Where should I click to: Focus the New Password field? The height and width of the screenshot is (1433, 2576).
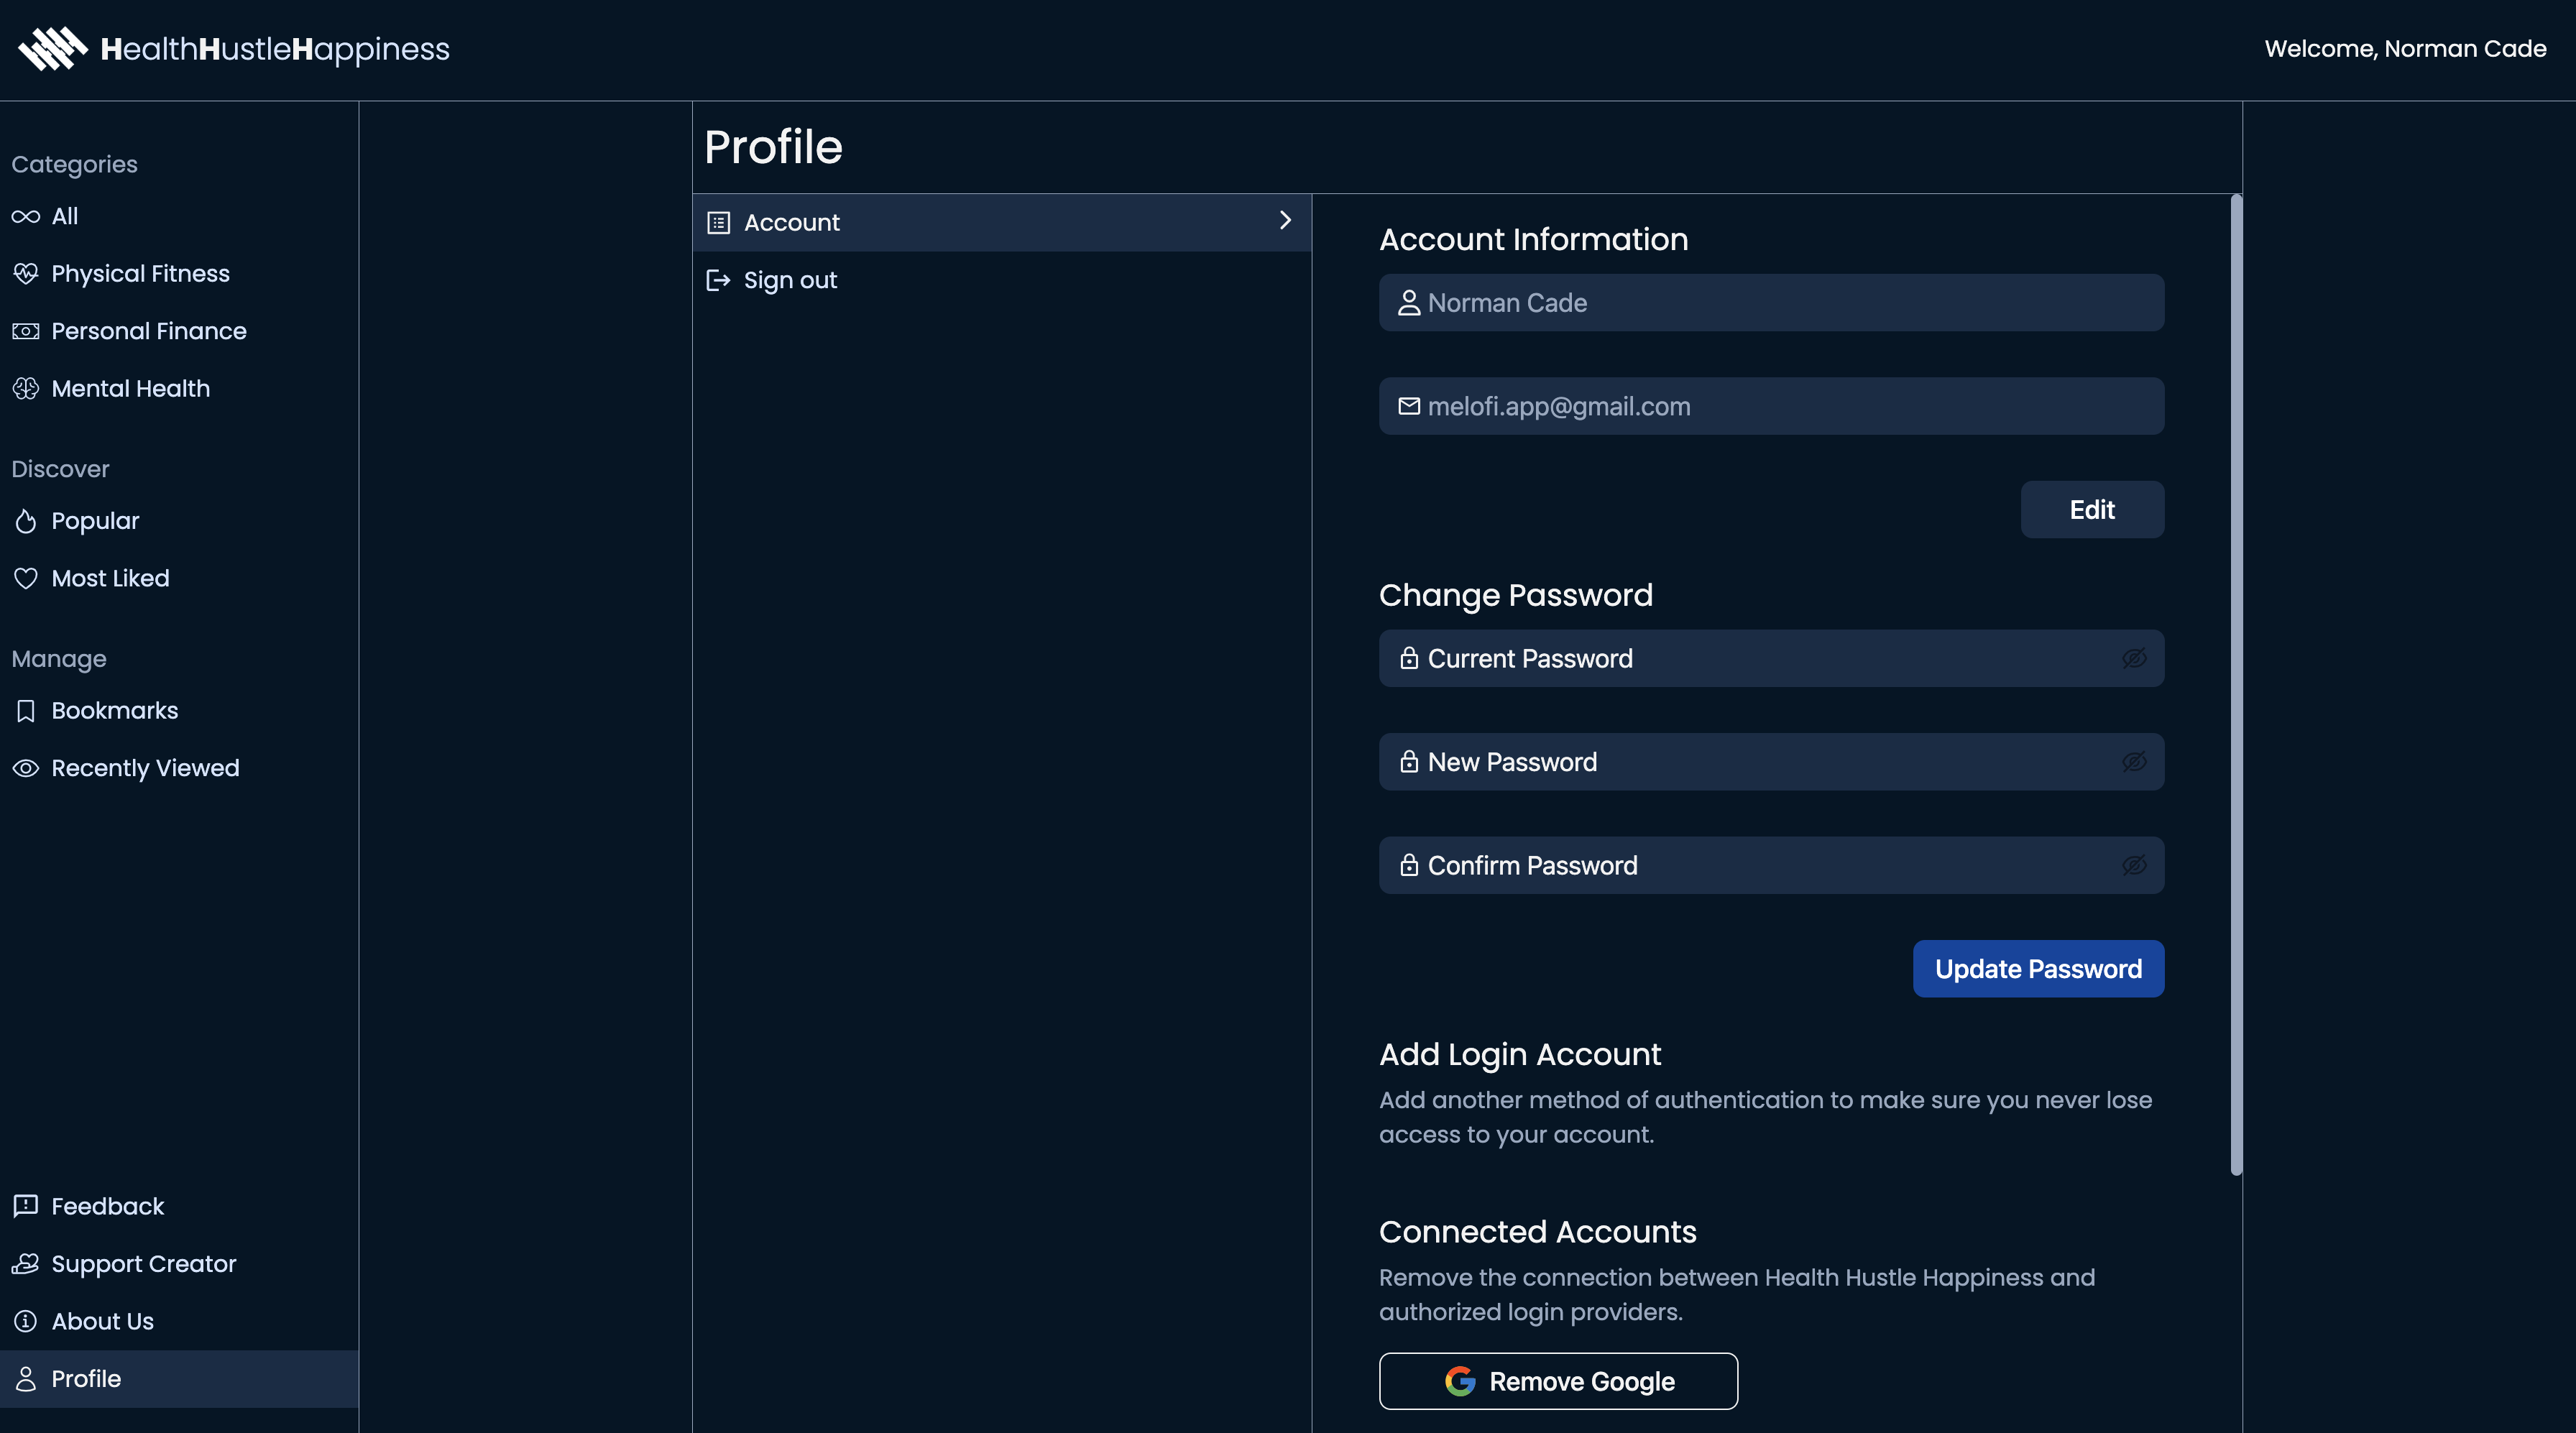pyautogui.click(x=1771, y=762)
